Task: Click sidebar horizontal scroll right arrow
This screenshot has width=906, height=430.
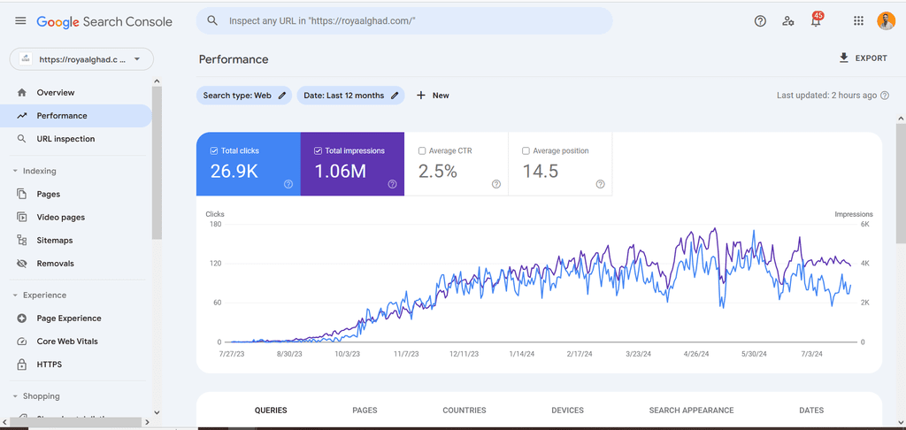Action: pyautogui.click(x=146, y=423)
